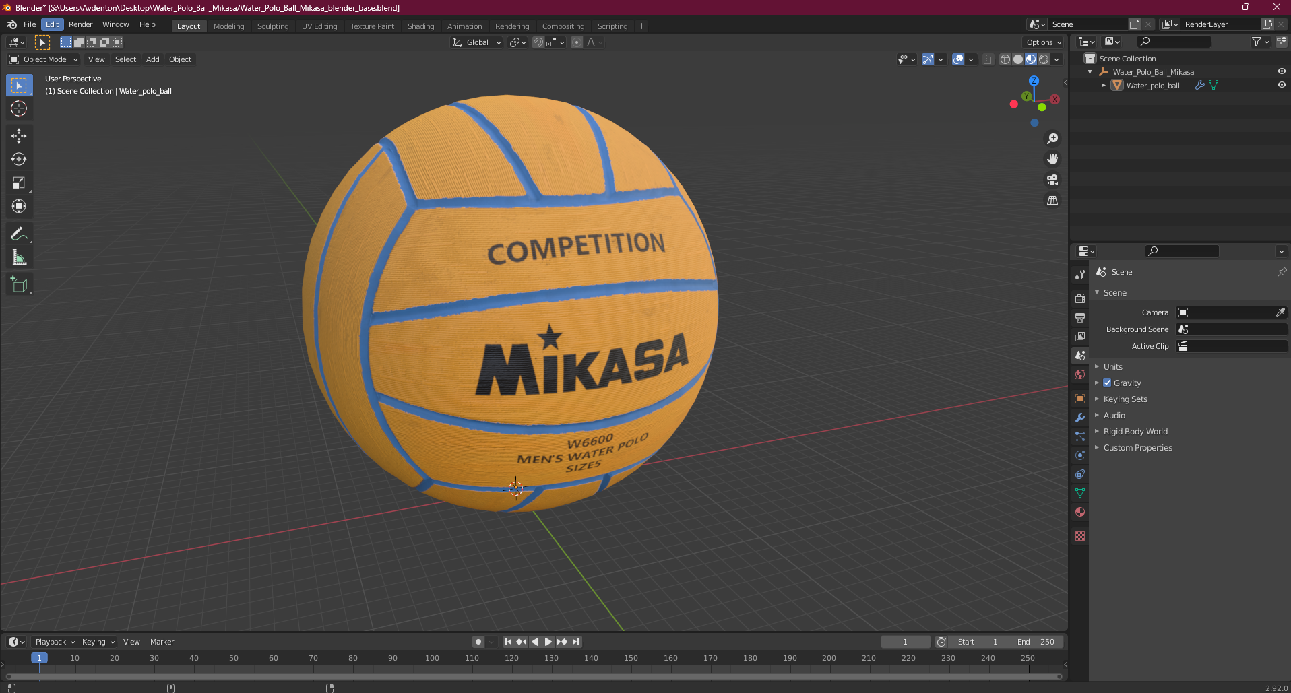This screenshot has height=693, width=1291.
Task: Open the Particle properties tab
Action: pyautogui.click(x=1080, y=436)
